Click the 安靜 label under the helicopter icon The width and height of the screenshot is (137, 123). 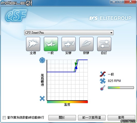tap(68, 53)
